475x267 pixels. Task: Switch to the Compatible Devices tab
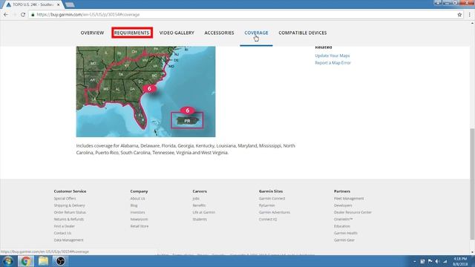point(303,33)
